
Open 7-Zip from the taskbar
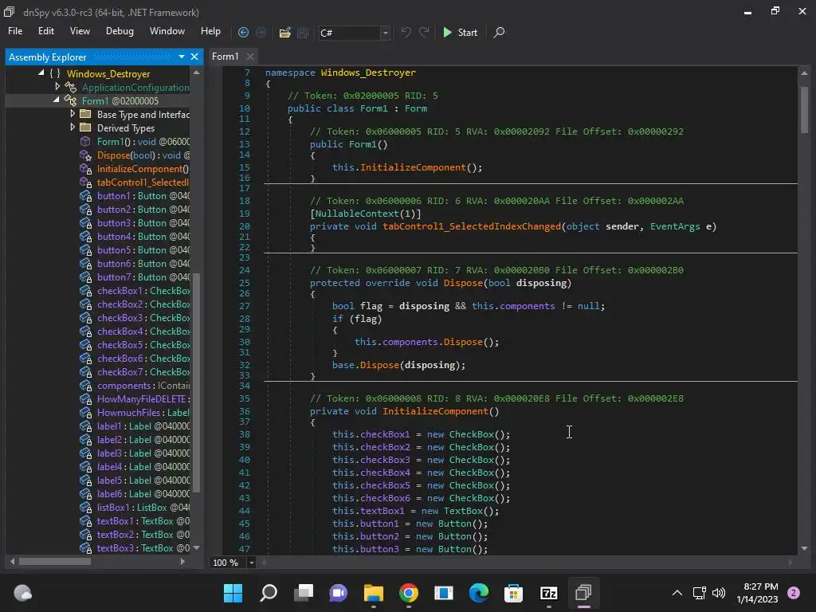click(549, 593)
